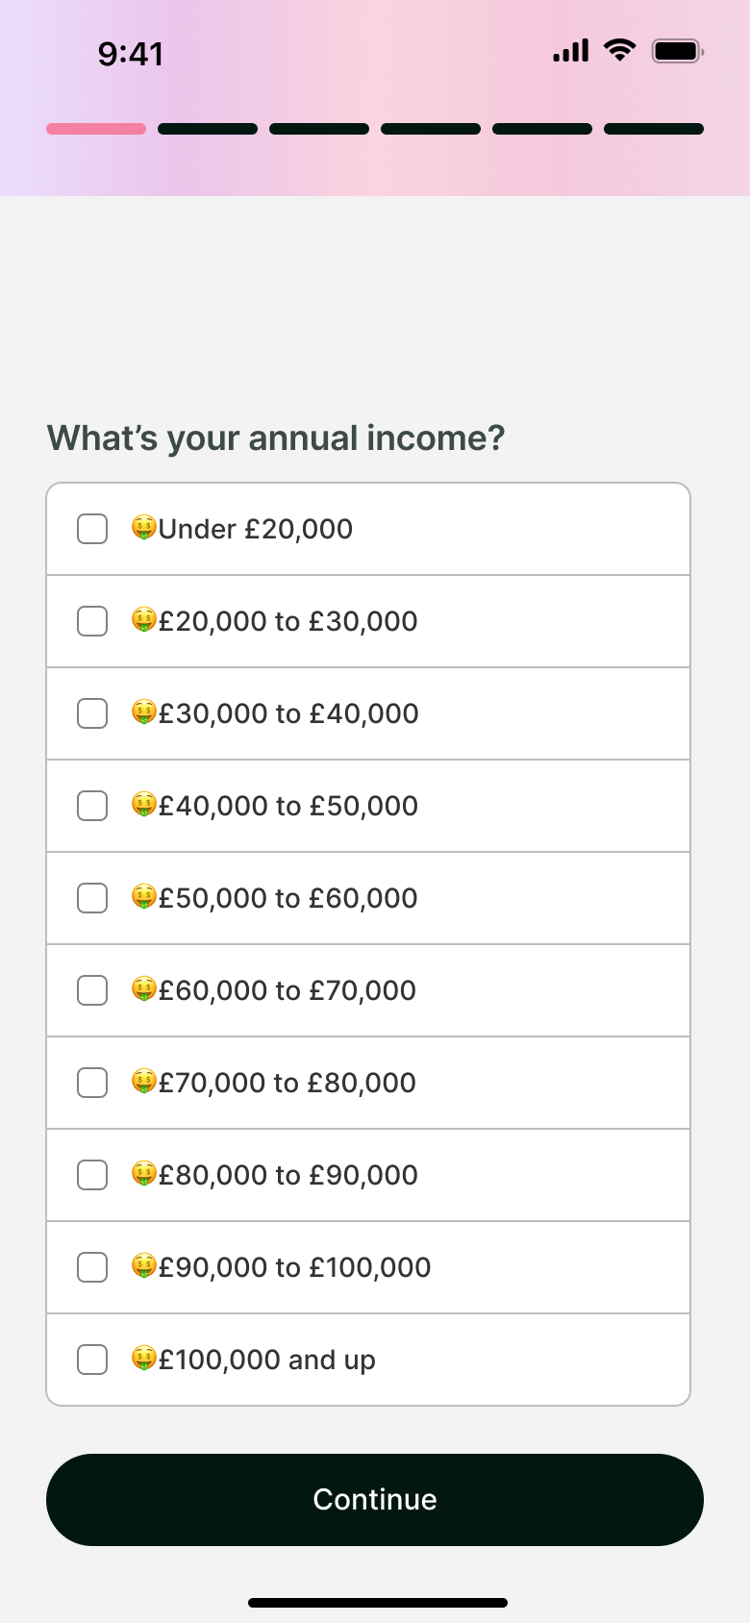
Task: Check the £90,000 to £100,000 checkbox
Action: click(92, 1267)
